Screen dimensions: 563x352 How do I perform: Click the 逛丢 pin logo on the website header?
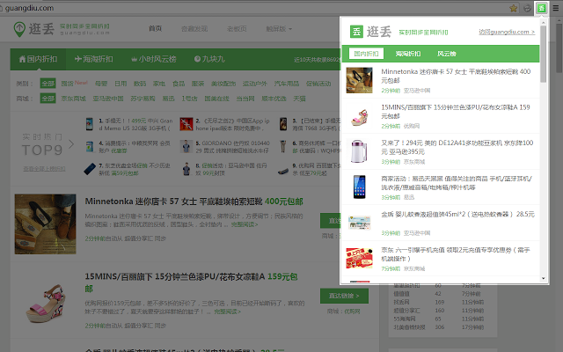(x=19, y=29)
